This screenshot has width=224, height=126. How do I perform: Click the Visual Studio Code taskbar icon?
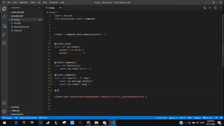pyautogui.click(x=113, y=123)
